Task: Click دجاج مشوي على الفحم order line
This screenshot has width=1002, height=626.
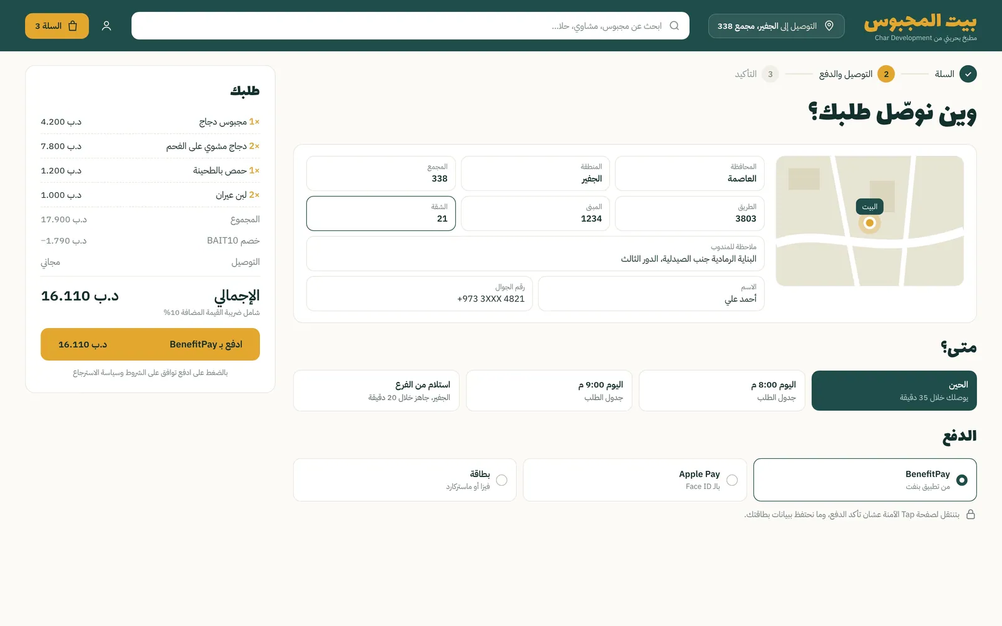Action: (x=150, y=146)
